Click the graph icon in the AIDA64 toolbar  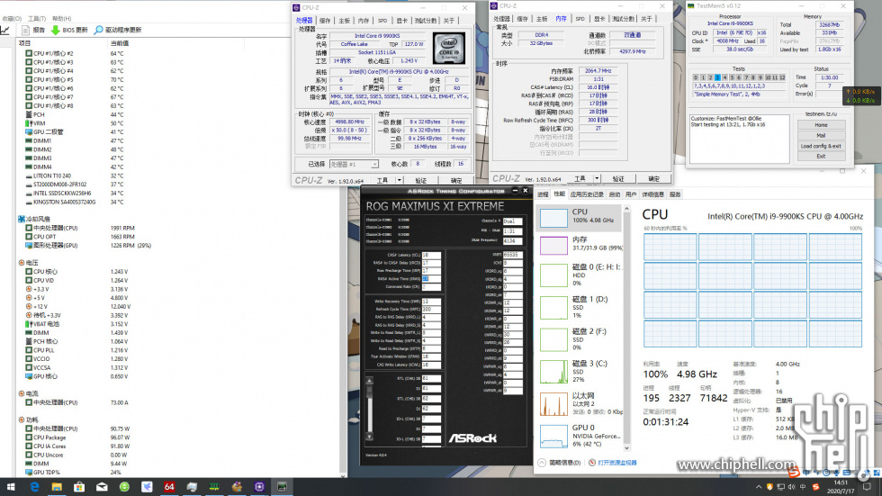tap(5, 30)
